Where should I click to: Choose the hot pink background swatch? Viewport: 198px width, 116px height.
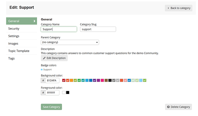pyautogui.click(x=102, y=80)
